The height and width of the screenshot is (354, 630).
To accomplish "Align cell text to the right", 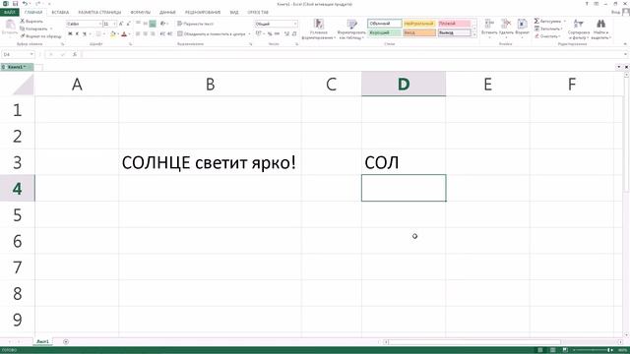I will click(153, 34).
